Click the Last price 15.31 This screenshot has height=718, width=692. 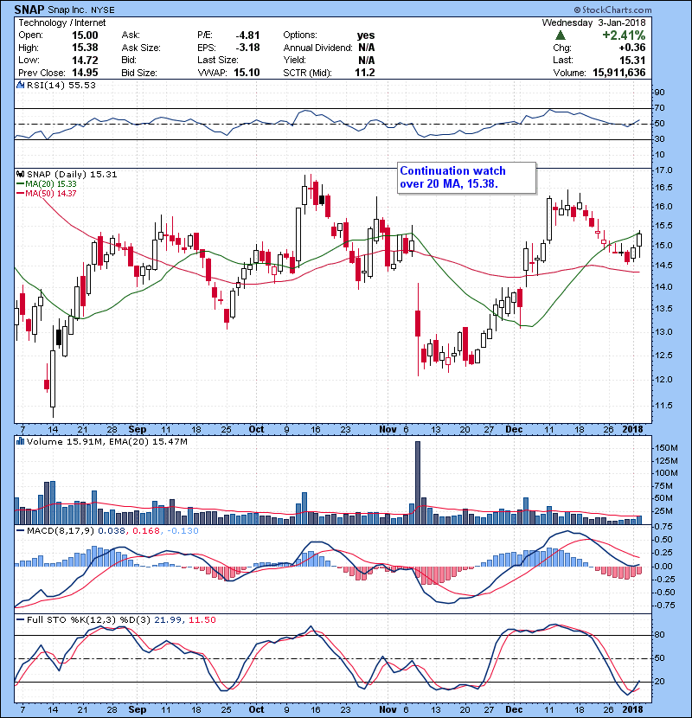[x=632, y=60]
